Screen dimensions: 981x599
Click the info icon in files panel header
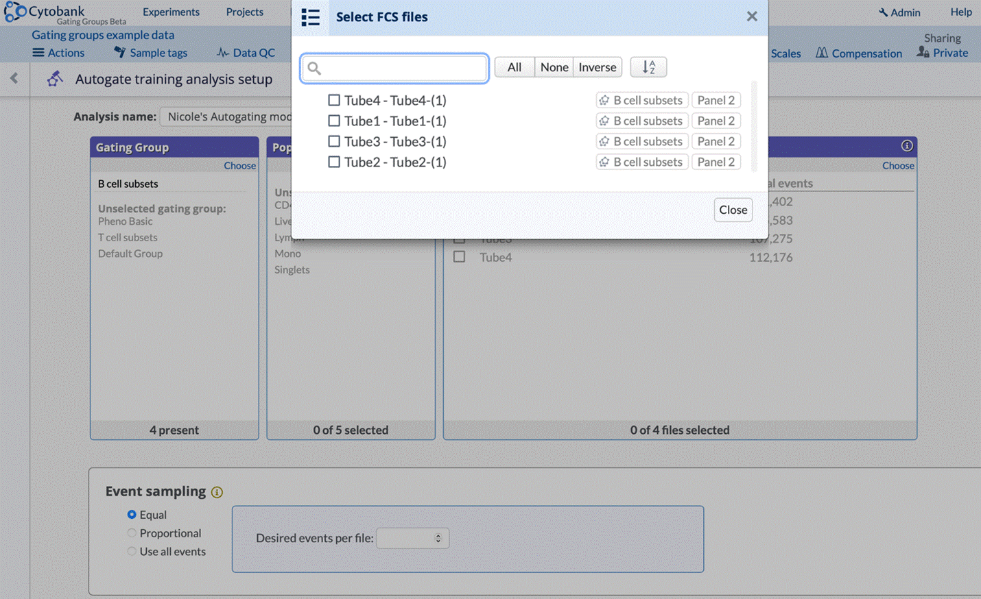906,146
